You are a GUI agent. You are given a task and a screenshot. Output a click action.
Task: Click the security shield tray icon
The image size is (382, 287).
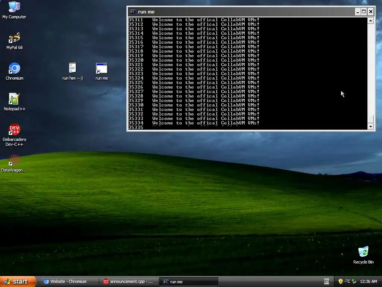pos(340,281)
